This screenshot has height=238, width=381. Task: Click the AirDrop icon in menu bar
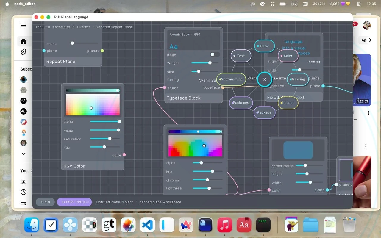253,4
